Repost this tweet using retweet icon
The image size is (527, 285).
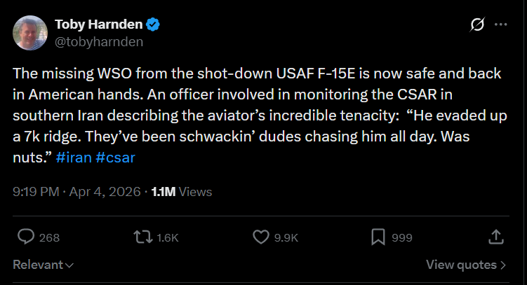(143, 237)
